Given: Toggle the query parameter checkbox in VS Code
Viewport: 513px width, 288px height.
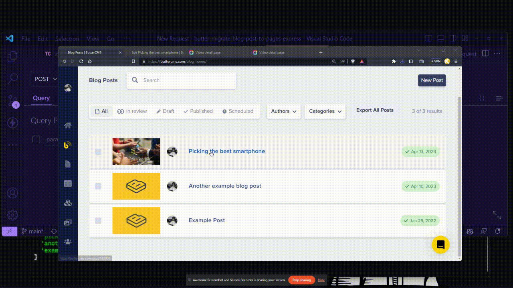Looking at the screenshot, I should click(36, 139).
